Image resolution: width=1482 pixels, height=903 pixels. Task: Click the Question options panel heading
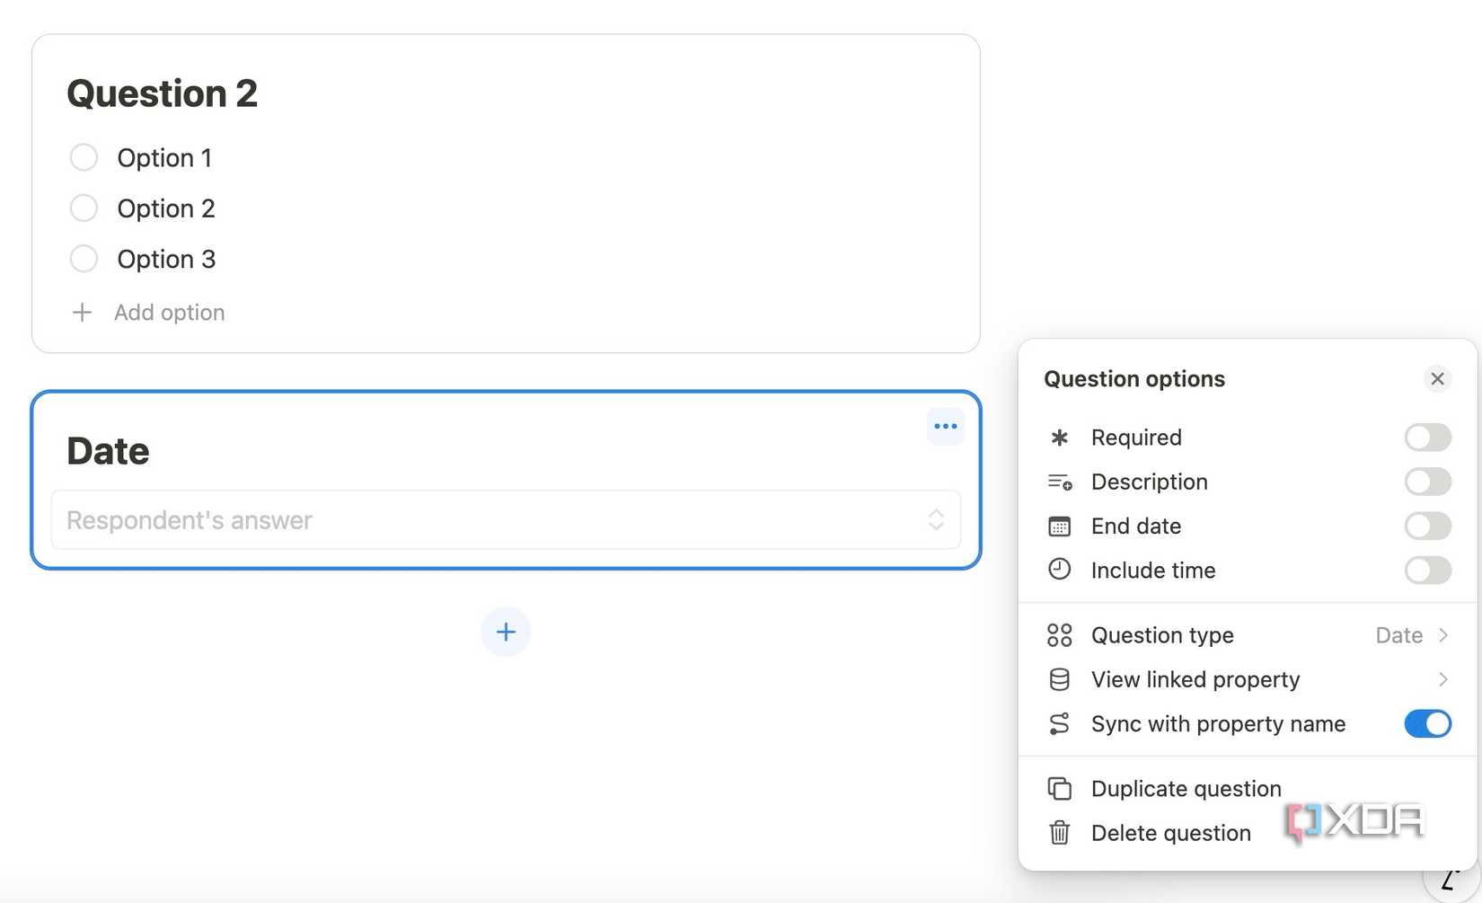point(1134,379)
